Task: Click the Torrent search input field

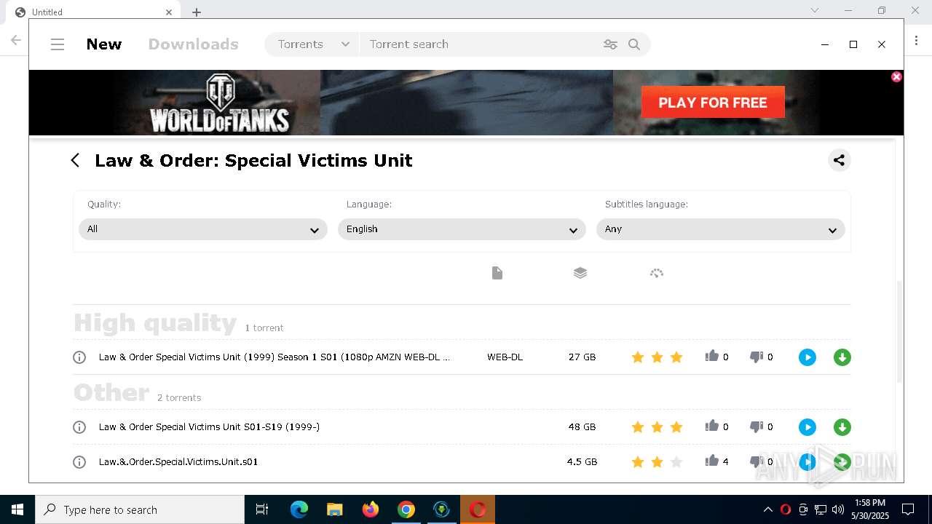Action: [x=481, y=44]
